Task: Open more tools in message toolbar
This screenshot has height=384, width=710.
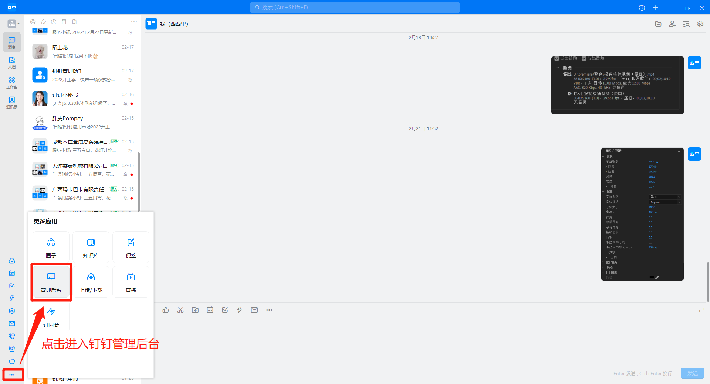Action: click(x=269, y=310)
